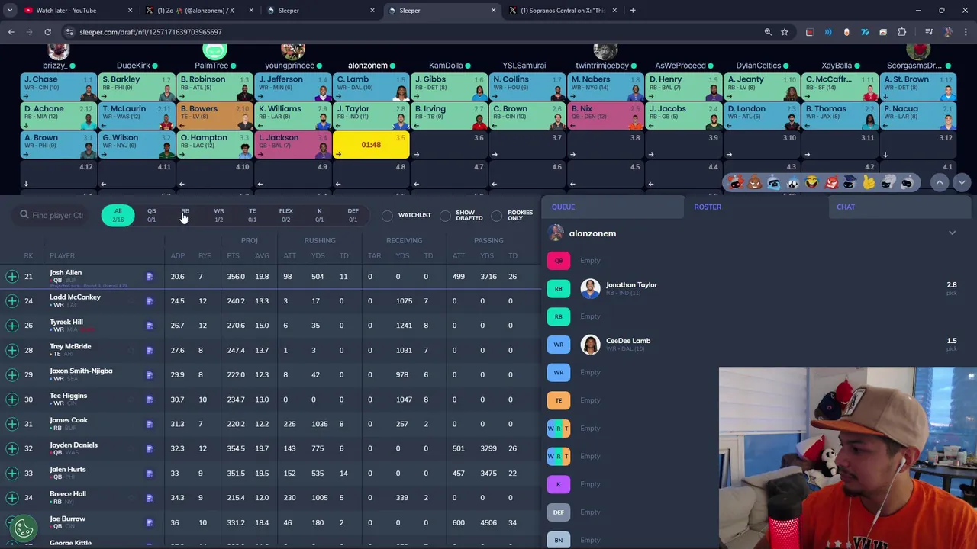Filter player list by QB position
Viewport: 977px width, 549px height.
tap(151, 215)
